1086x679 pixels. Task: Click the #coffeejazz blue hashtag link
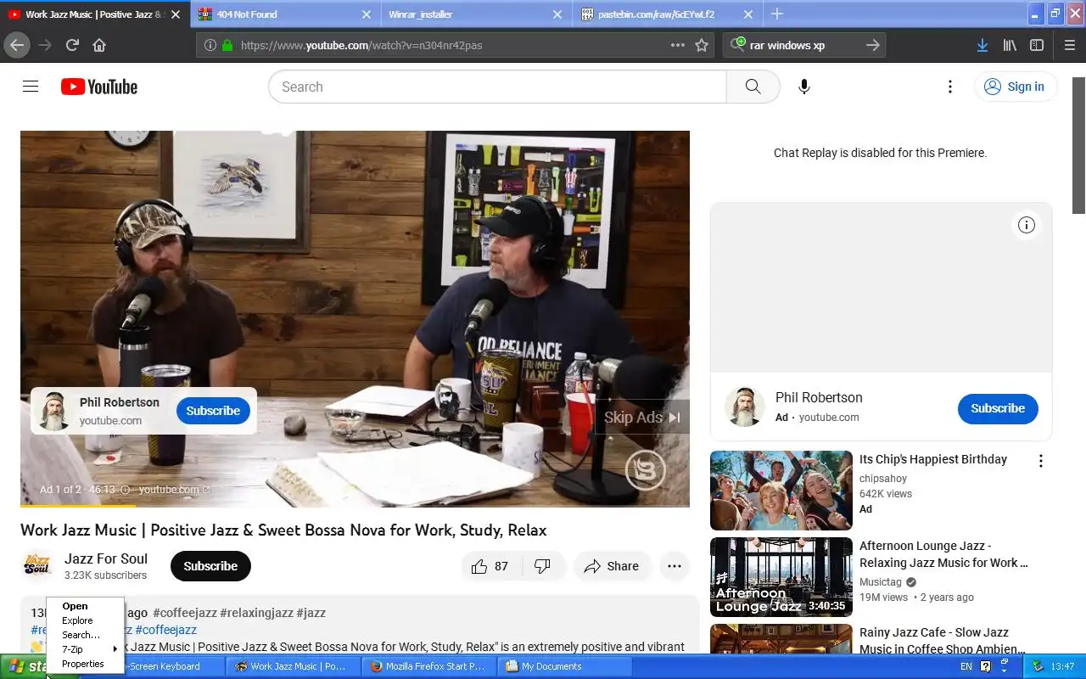(x=165, y=630)
